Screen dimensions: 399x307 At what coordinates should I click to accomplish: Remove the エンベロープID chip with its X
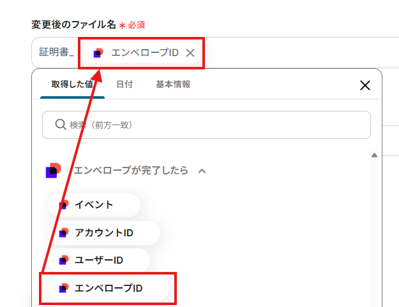[190, 53]
